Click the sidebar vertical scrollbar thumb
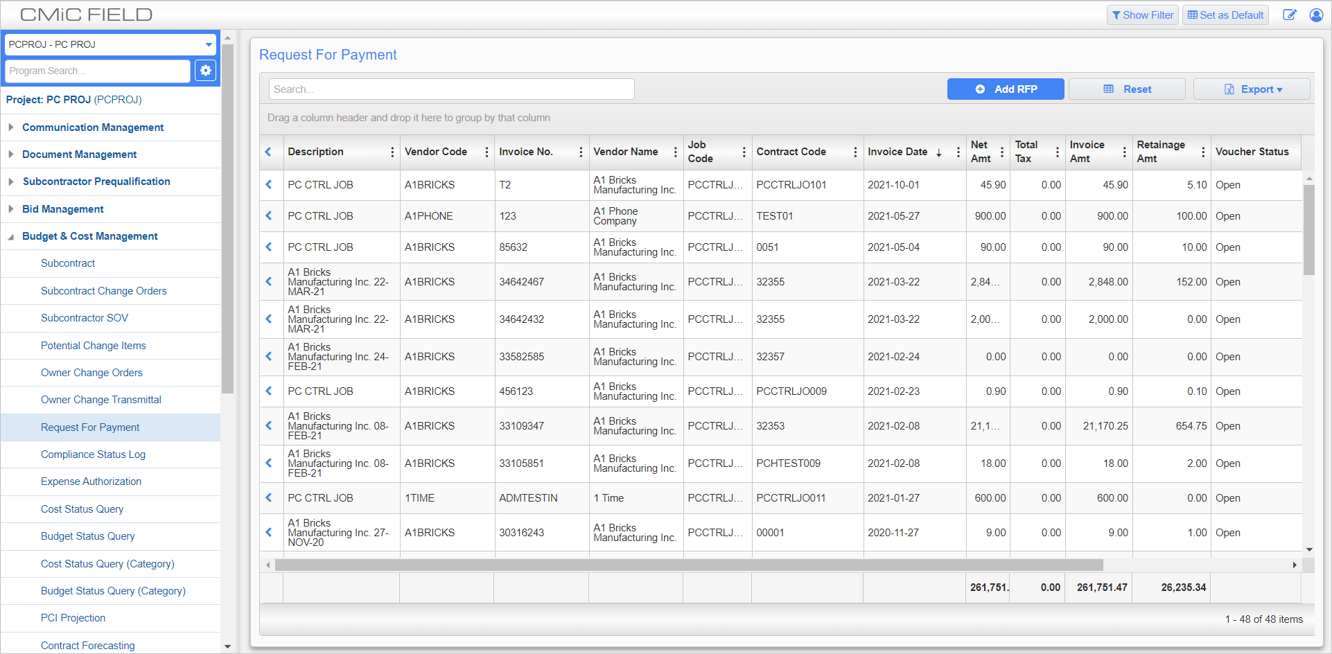 click(227, 218)
